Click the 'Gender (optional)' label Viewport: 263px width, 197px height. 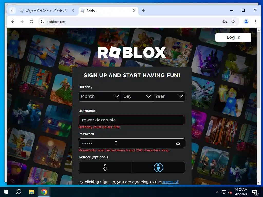click(x=93, y=157)
